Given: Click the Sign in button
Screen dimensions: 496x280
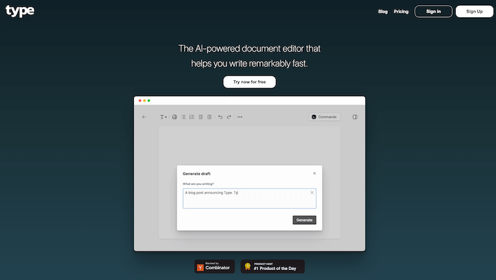Looking at the screenshot, I should coord(433,11).
